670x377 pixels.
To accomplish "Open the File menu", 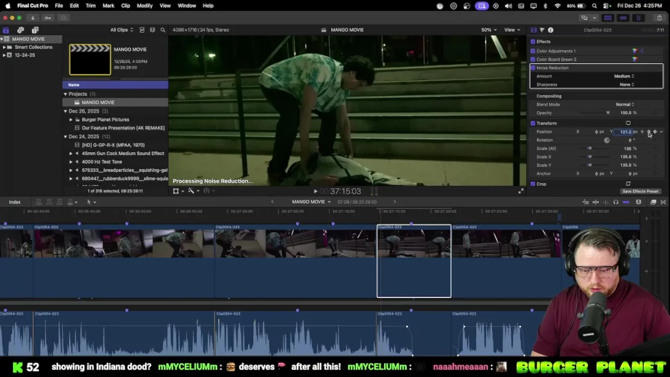I will (59, 6).
